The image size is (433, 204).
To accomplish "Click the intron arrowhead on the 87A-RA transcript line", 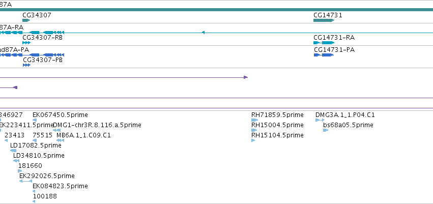I will pyautogui.click(x=203, y=33).
